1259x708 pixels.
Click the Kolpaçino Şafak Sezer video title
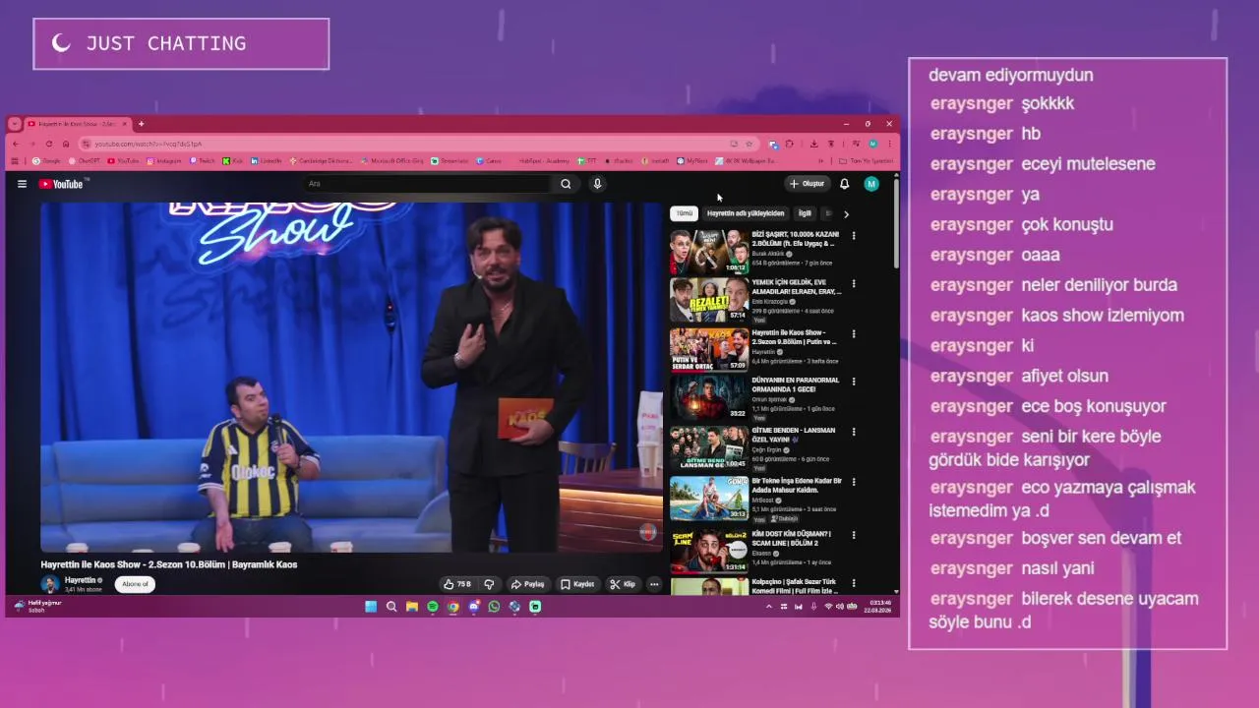(794, 586)
